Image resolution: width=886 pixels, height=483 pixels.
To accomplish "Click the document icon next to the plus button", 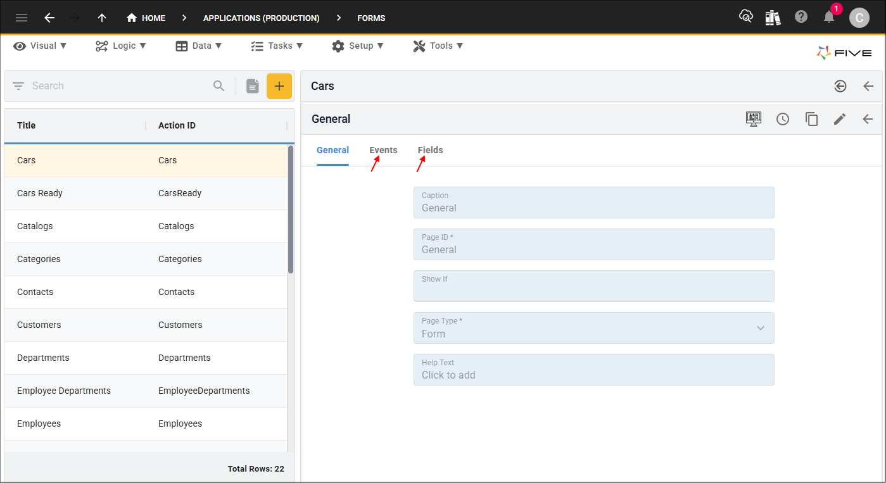I will tap(253, 86).
